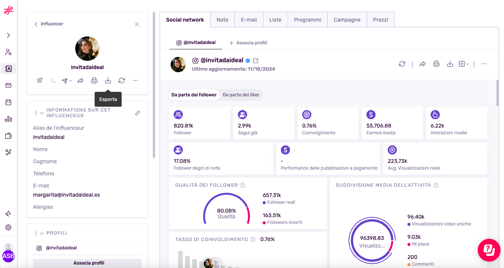Open the send options dropdown under profile name
The width and height of the screenshot is (504, 268).
click(x=67, y=80)
